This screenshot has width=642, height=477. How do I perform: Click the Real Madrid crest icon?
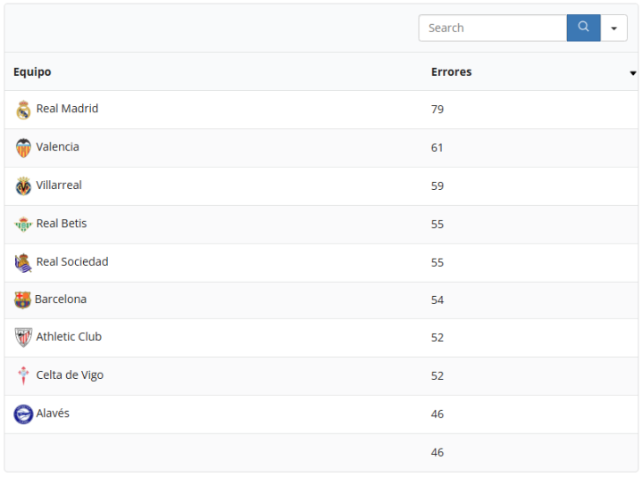tap(23, 110)
